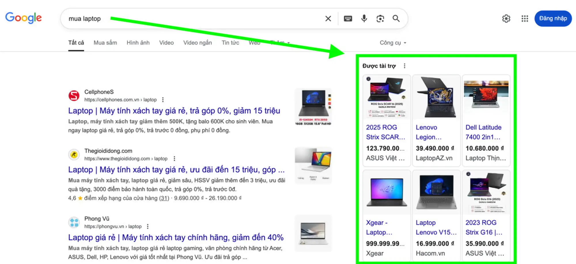This screenshot has width=576, height=264.
Task: Click the Lenovo Legion product image
Action: click(x=436, y=97)
